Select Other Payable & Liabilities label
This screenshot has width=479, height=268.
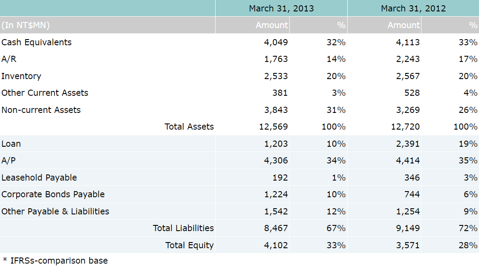[55, 211]
